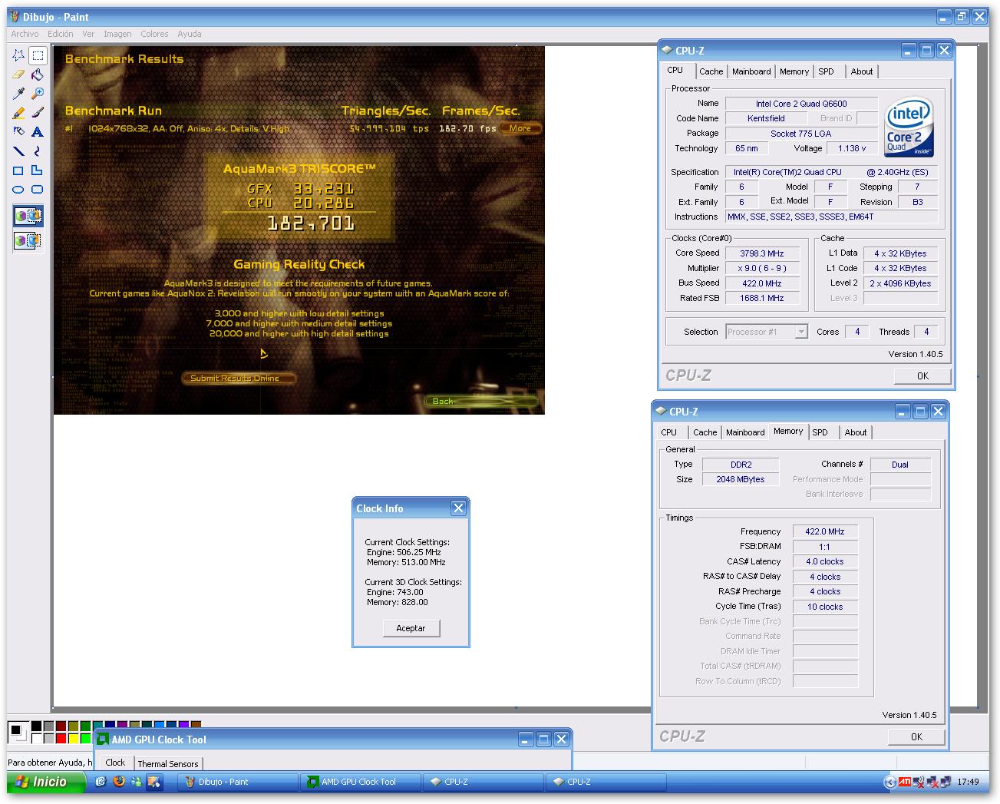Click OK in the upper CPU-Z window
Screen dimensions: 1000x804
[922, 376]
